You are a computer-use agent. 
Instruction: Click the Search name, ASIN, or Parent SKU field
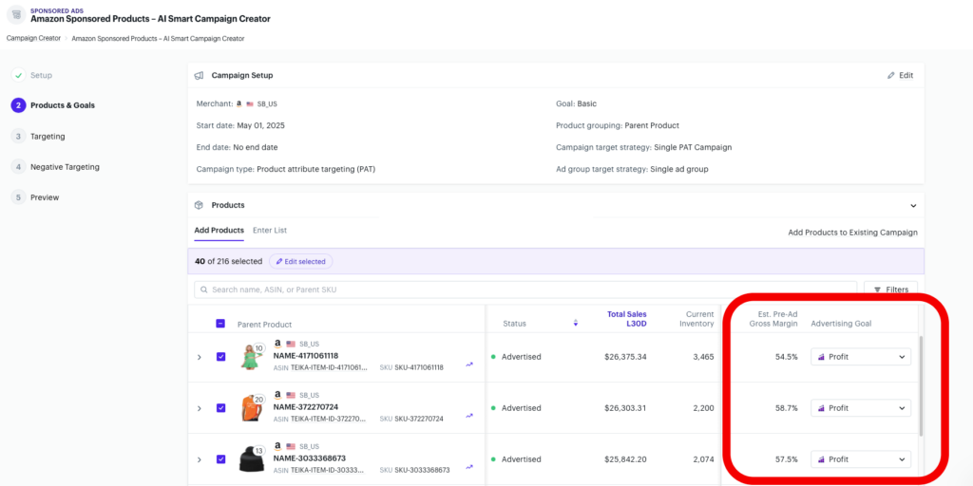pos(523,290)
